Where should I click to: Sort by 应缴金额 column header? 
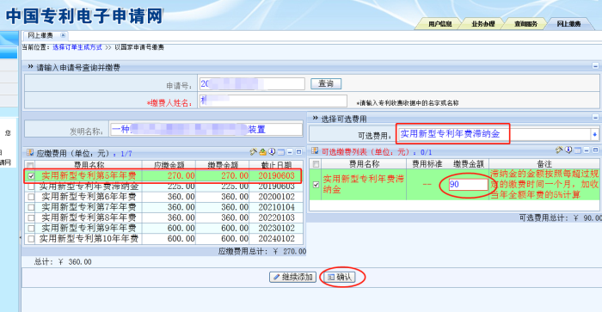point(169,165)
